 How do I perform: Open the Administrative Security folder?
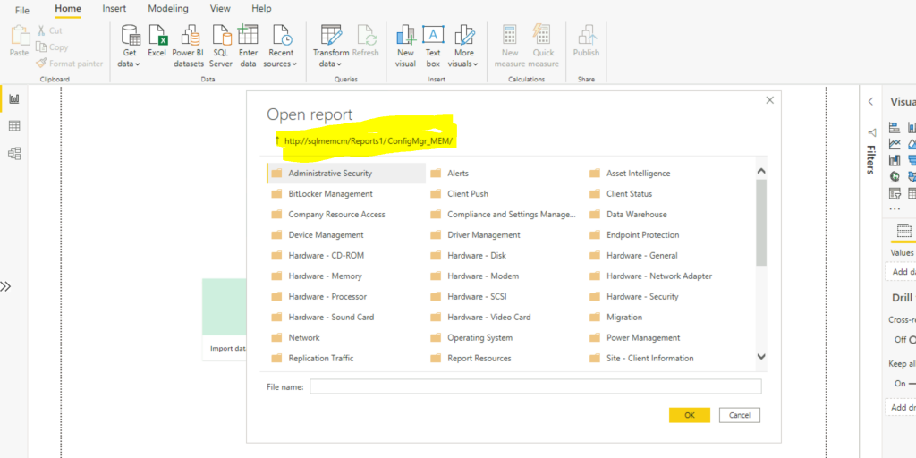(346, 173)
